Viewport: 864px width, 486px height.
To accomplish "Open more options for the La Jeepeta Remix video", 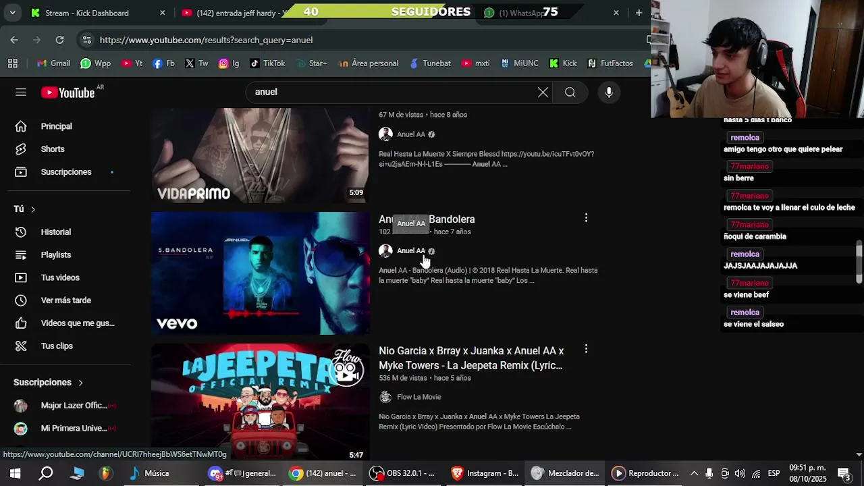I will [x=586, y=349].
